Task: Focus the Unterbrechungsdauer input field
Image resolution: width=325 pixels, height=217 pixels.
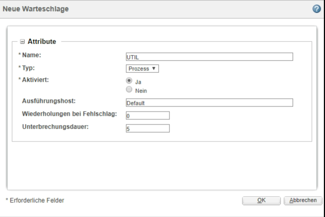Action: 148,129
